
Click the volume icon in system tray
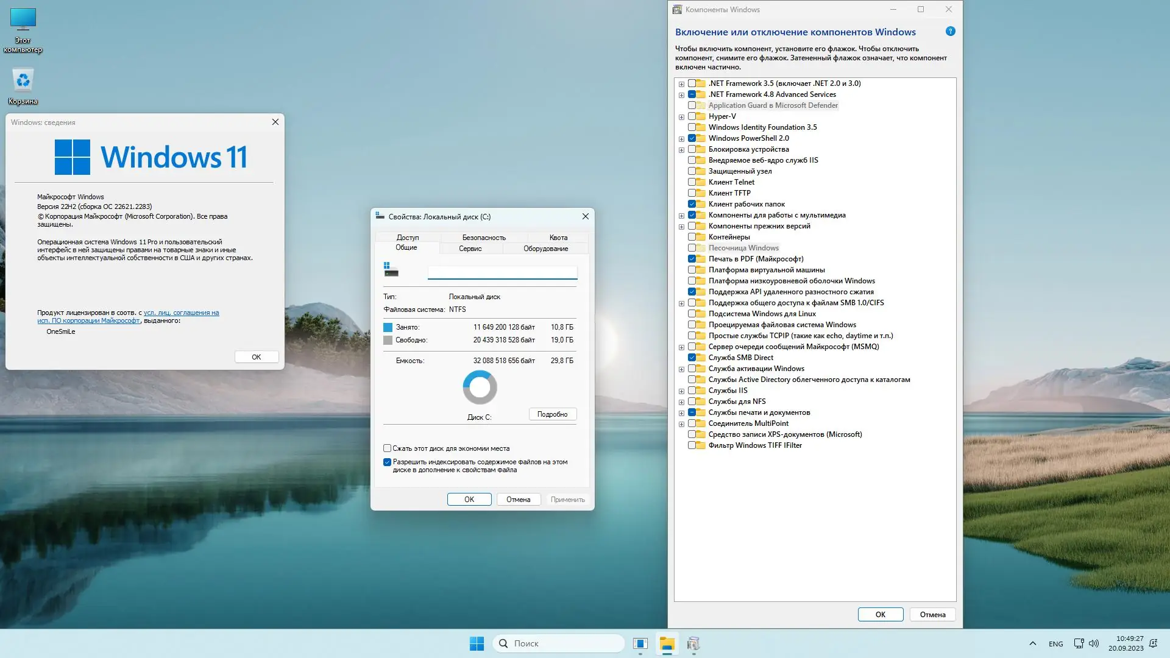[1094, 643]
